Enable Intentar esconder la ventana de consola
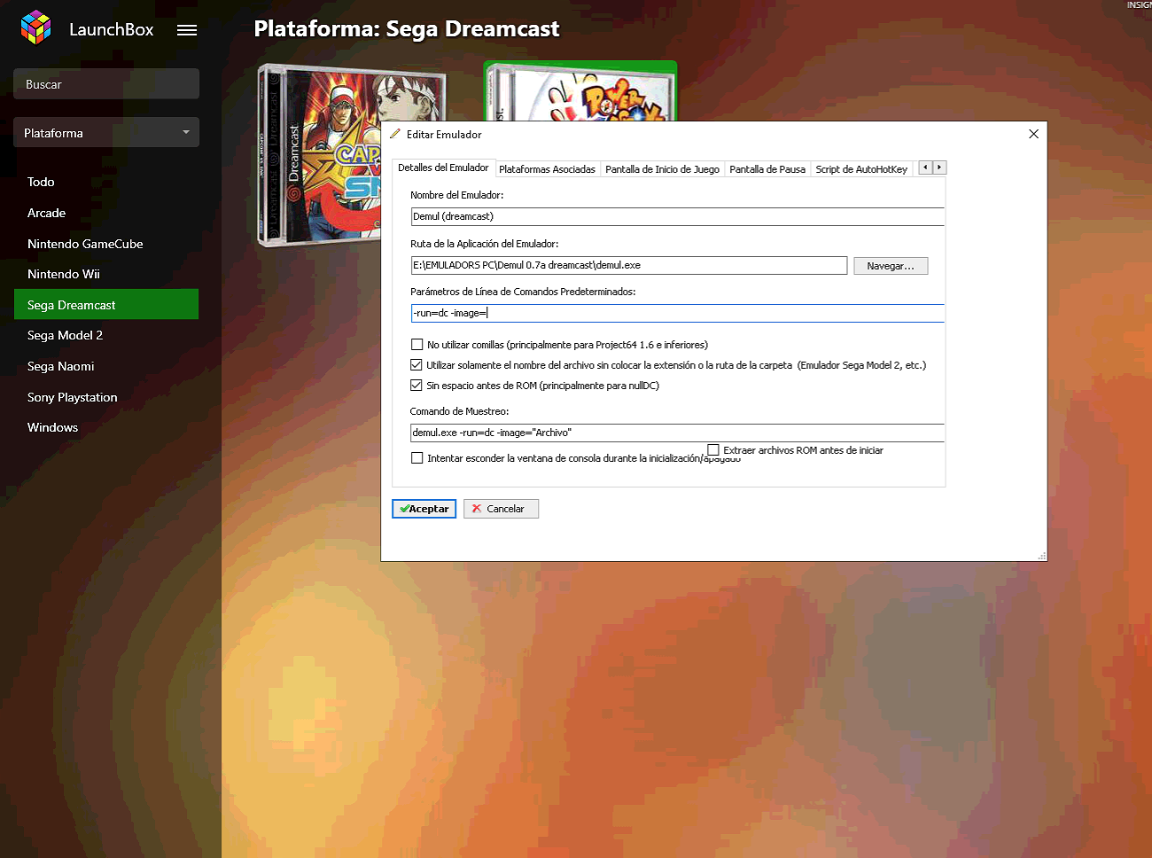The height and width of the screenshot is (858, 1152). 417,458
